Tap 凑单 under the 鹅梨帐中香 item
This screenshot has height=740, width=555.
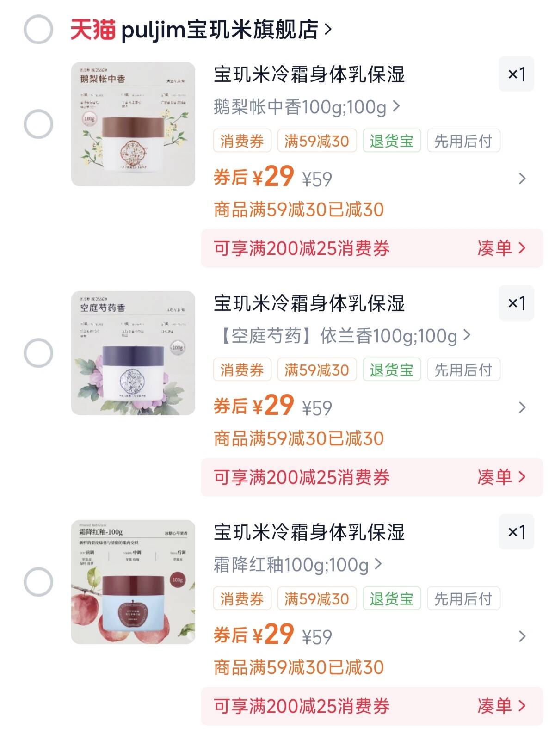[501, 248]
